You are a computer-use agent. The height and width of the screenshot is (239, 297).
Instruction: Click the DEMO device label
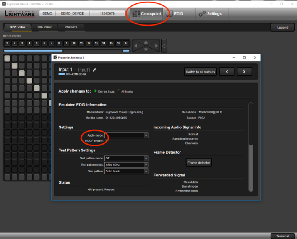tap(47, 13)
